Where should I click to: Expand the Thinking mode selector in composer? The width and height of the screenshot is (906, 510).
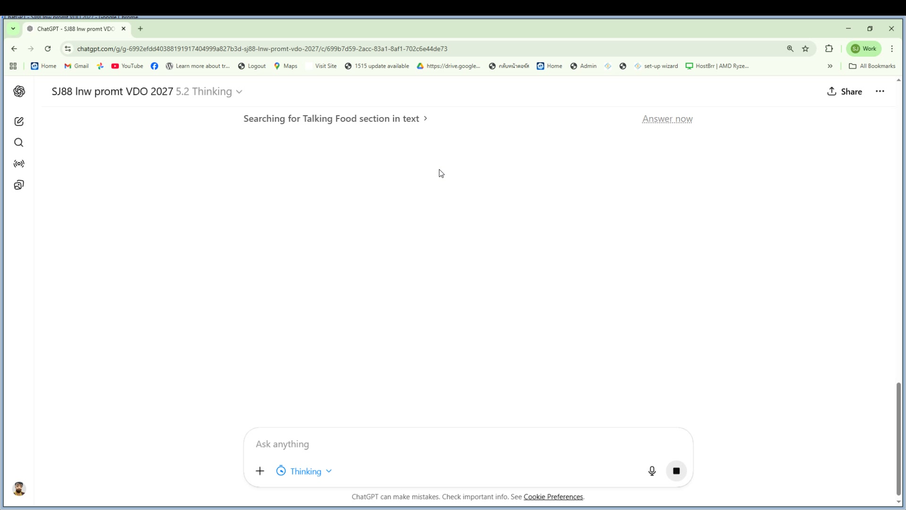pyautogui.click(x=304, y=471)
